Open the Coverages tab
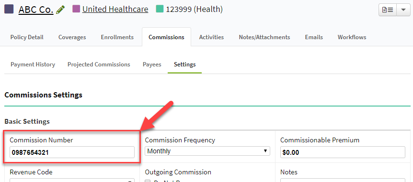This screenshot has width=413, height=182. click(72, 37)
